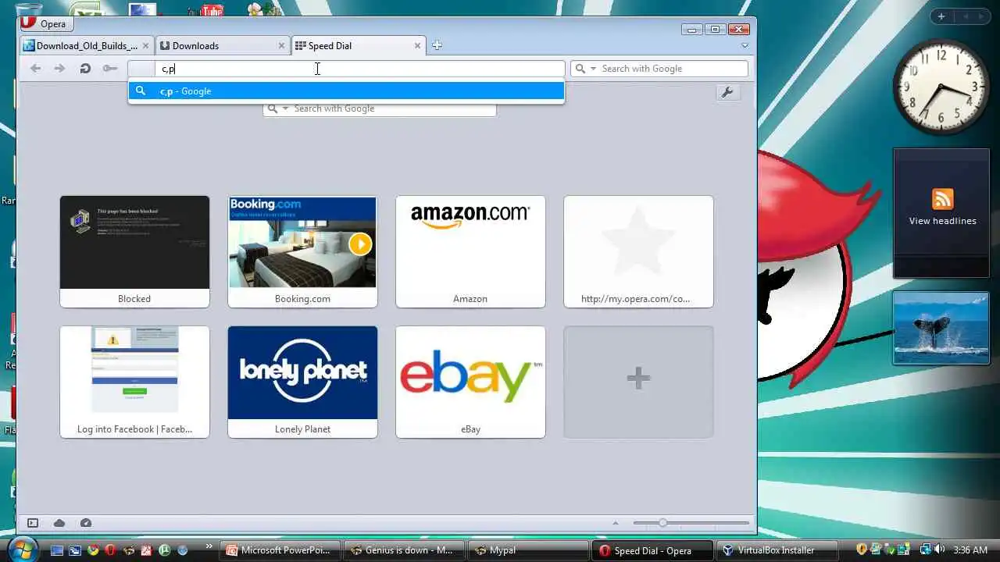Open the Booking.com speed dial
The image size is (1000, 562).
[x=302, y=251]
